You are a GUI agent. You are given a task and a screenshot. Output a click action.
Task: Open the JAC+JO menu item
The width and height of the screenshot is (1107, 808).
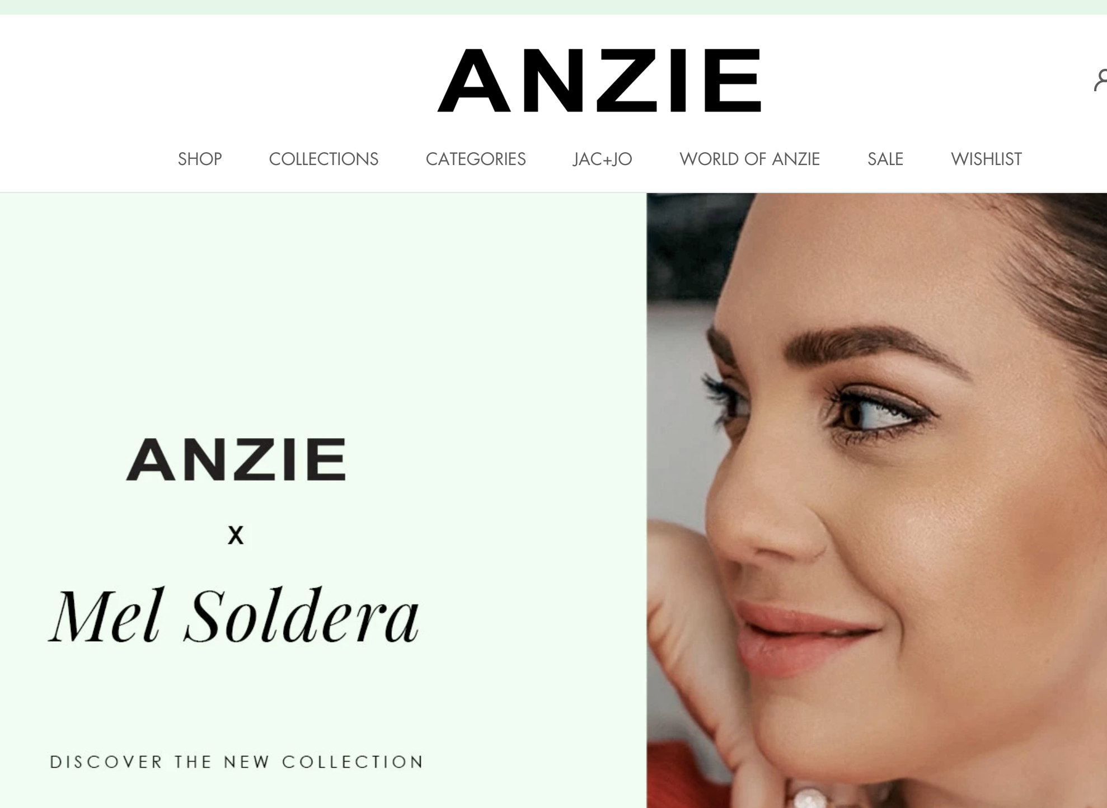pos(602,159)
